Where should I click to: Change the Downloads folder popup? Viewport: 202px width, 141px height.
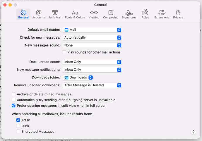[x=78, y=78]
